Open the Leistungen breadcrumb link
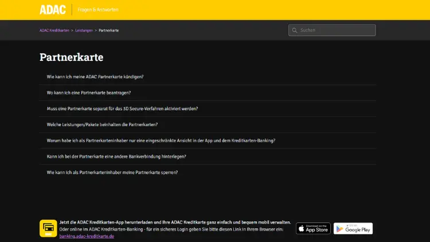 tap(84, 30)
